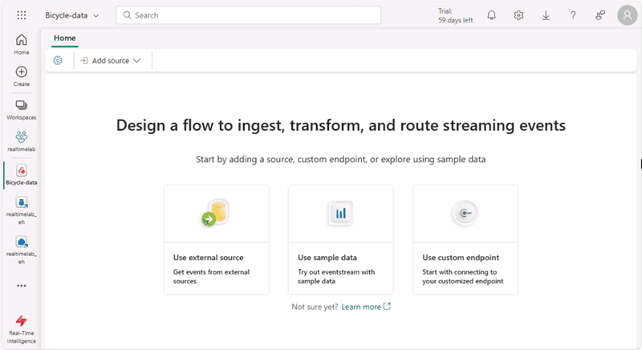Open the app launcher grid icon
Image resolution: width=642 pixels, height=350 pixels.
click(x=22, y=15)
